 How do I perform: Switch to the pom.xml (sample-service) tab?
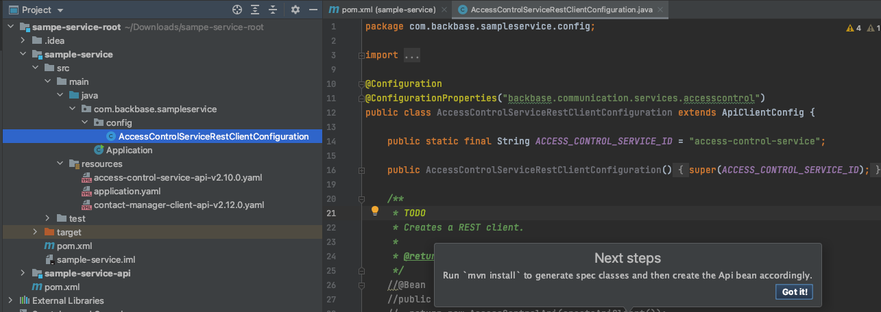point(388,10)
